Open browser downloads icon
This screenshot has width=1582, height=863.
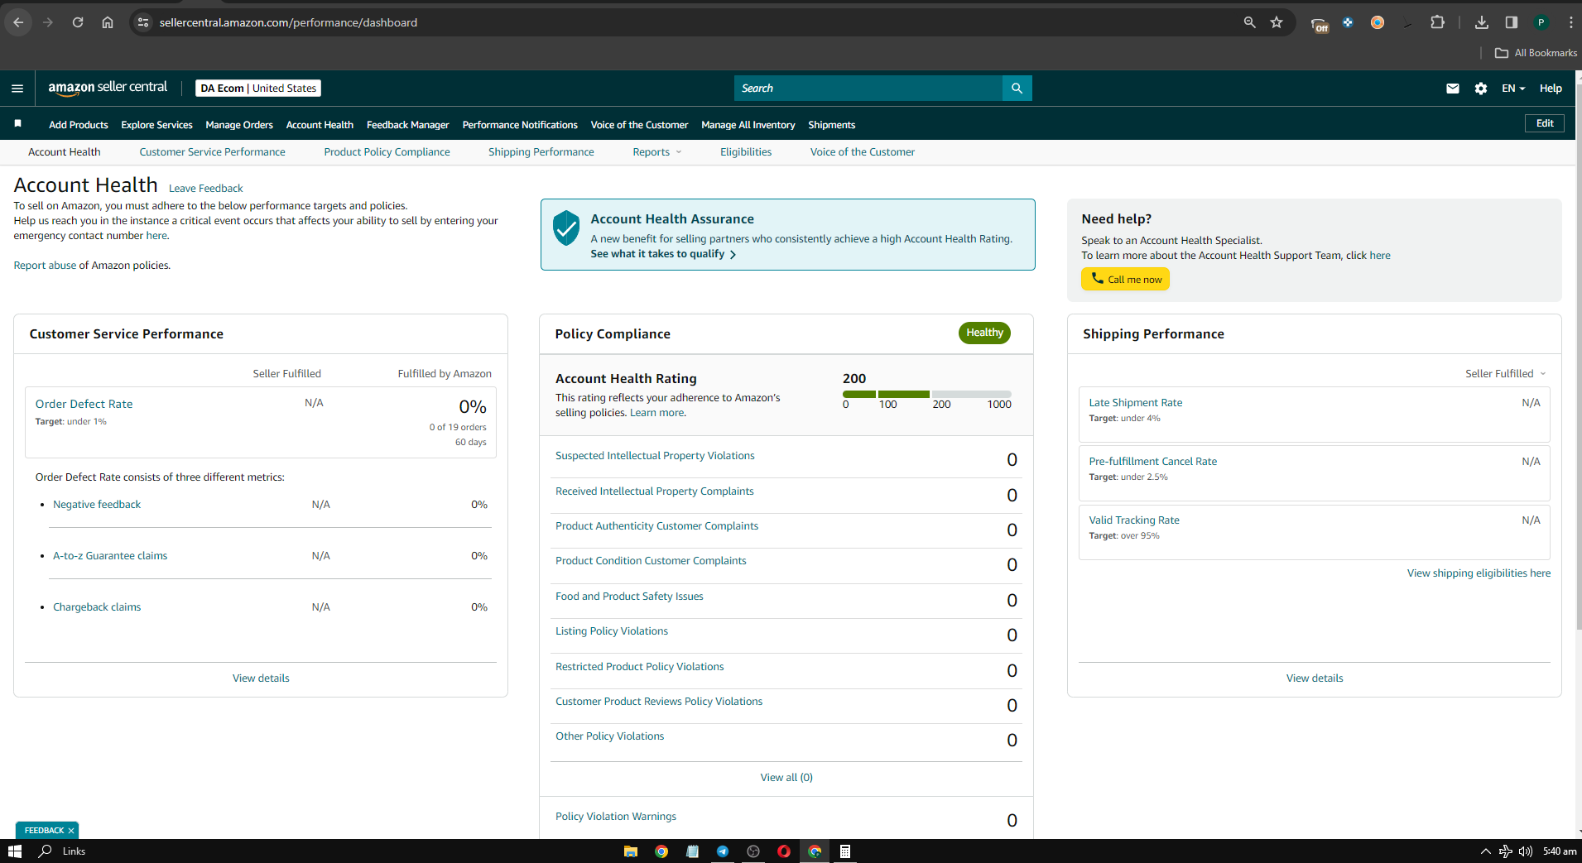(x=1482, y=22)
